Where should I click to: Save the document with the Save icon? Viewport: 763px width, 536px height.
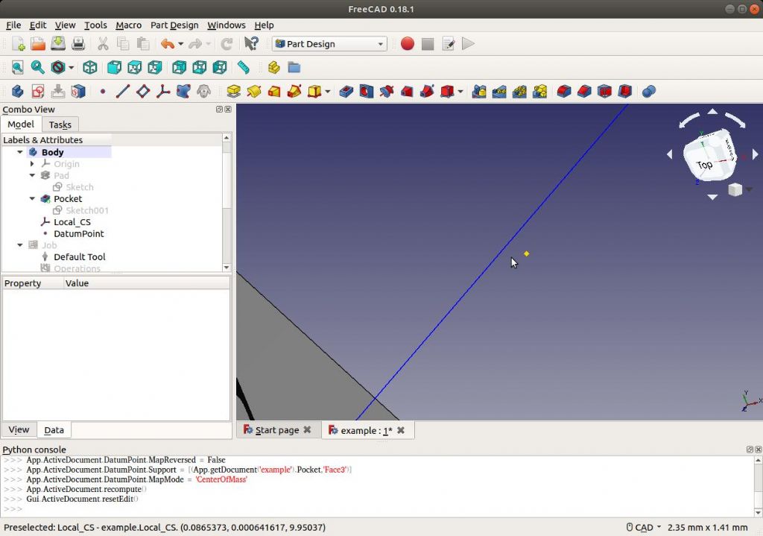click(x=58, y=44)
